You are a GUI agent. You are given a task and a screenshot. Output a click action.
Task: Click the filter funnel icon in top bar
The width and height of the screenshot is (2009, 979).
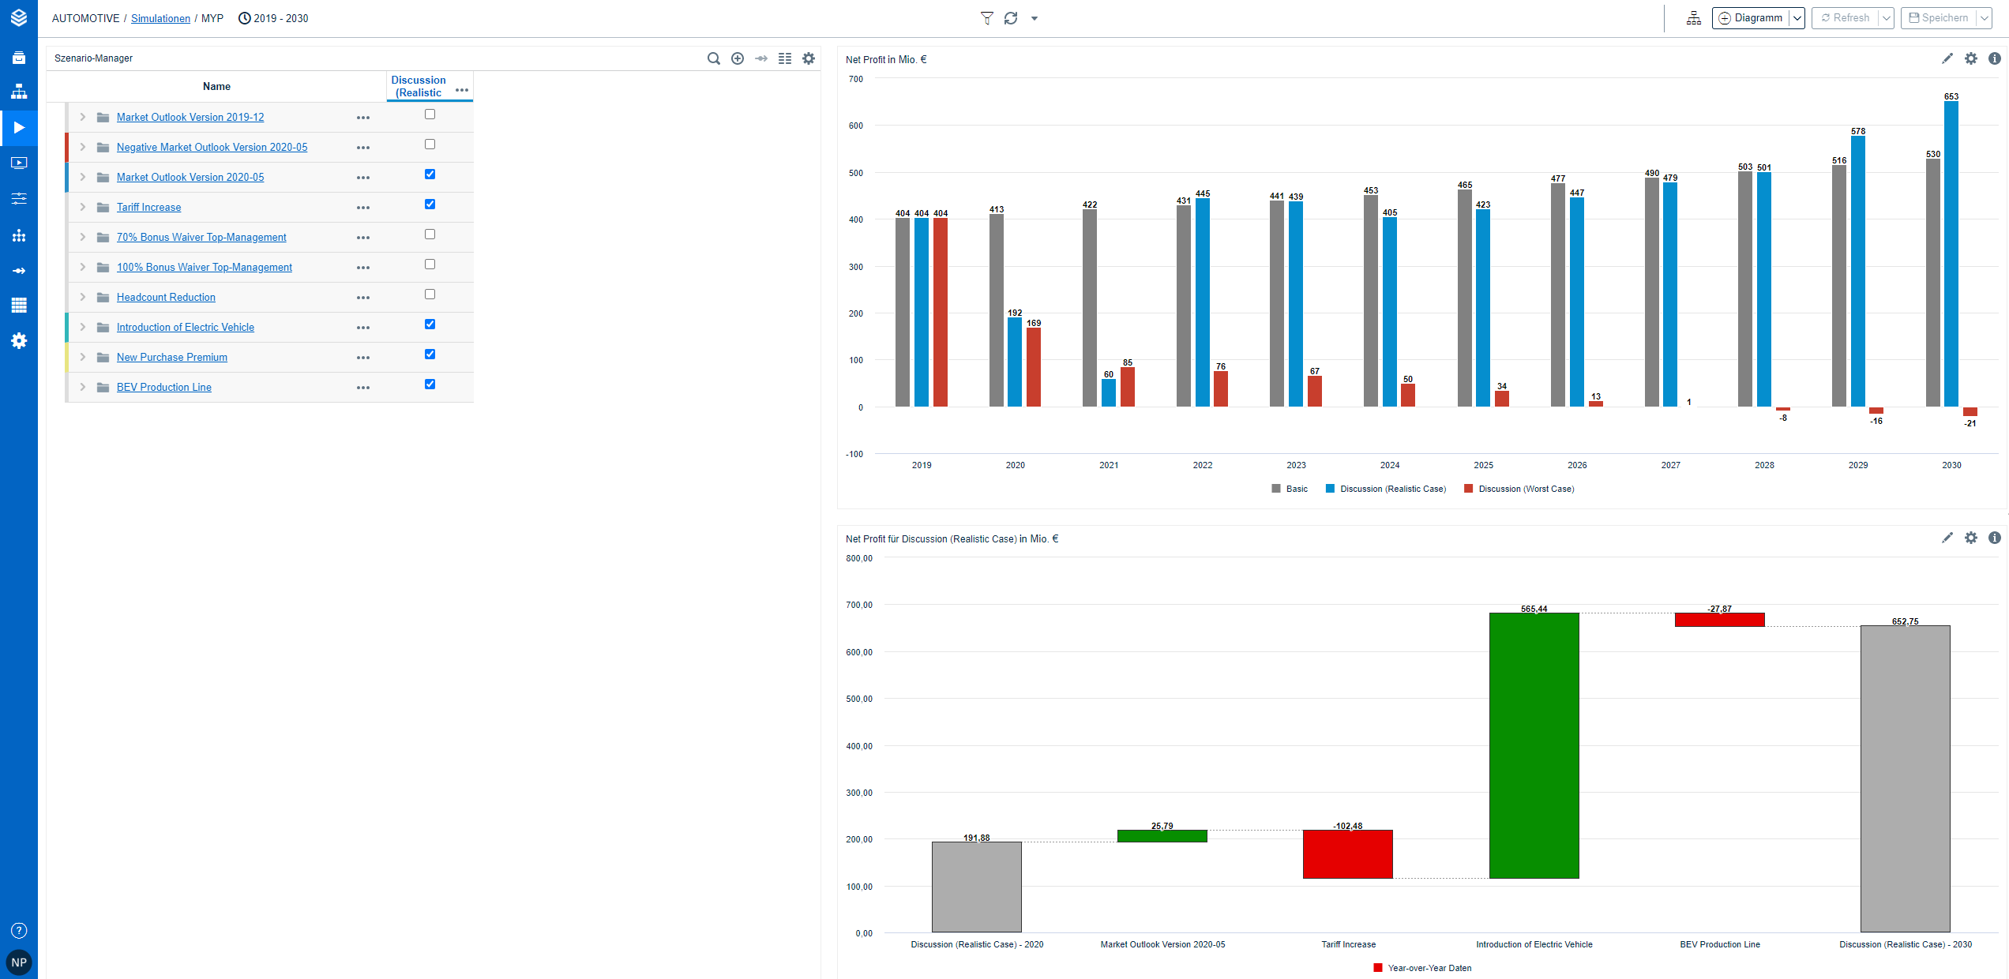(986, 18)
